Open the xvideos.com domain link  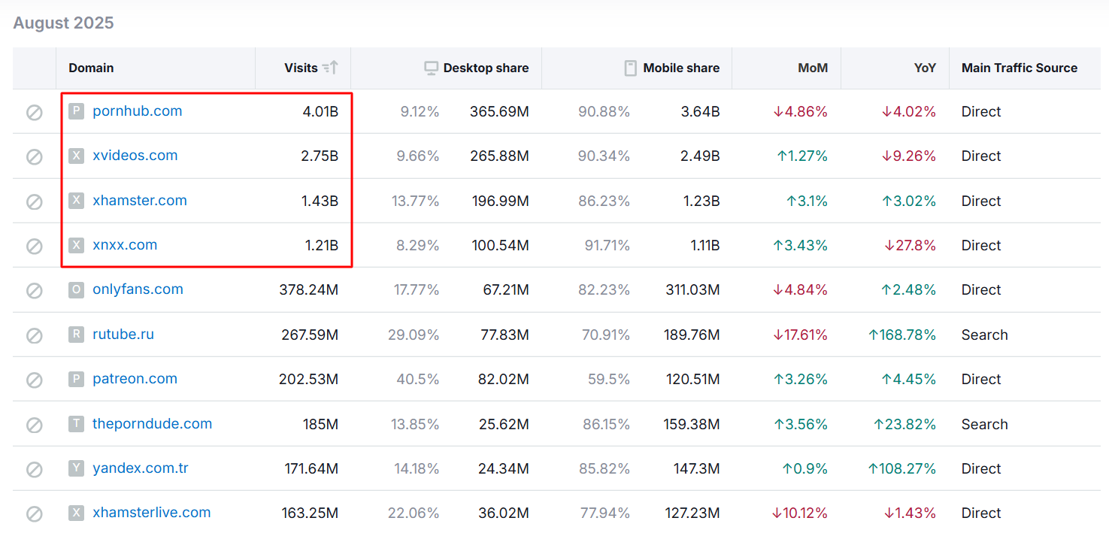(x=135, y=156)
